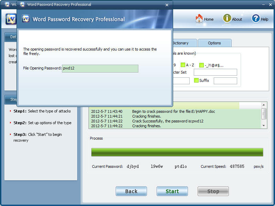Click the log scrollbar thumb

tap(264, 114)
